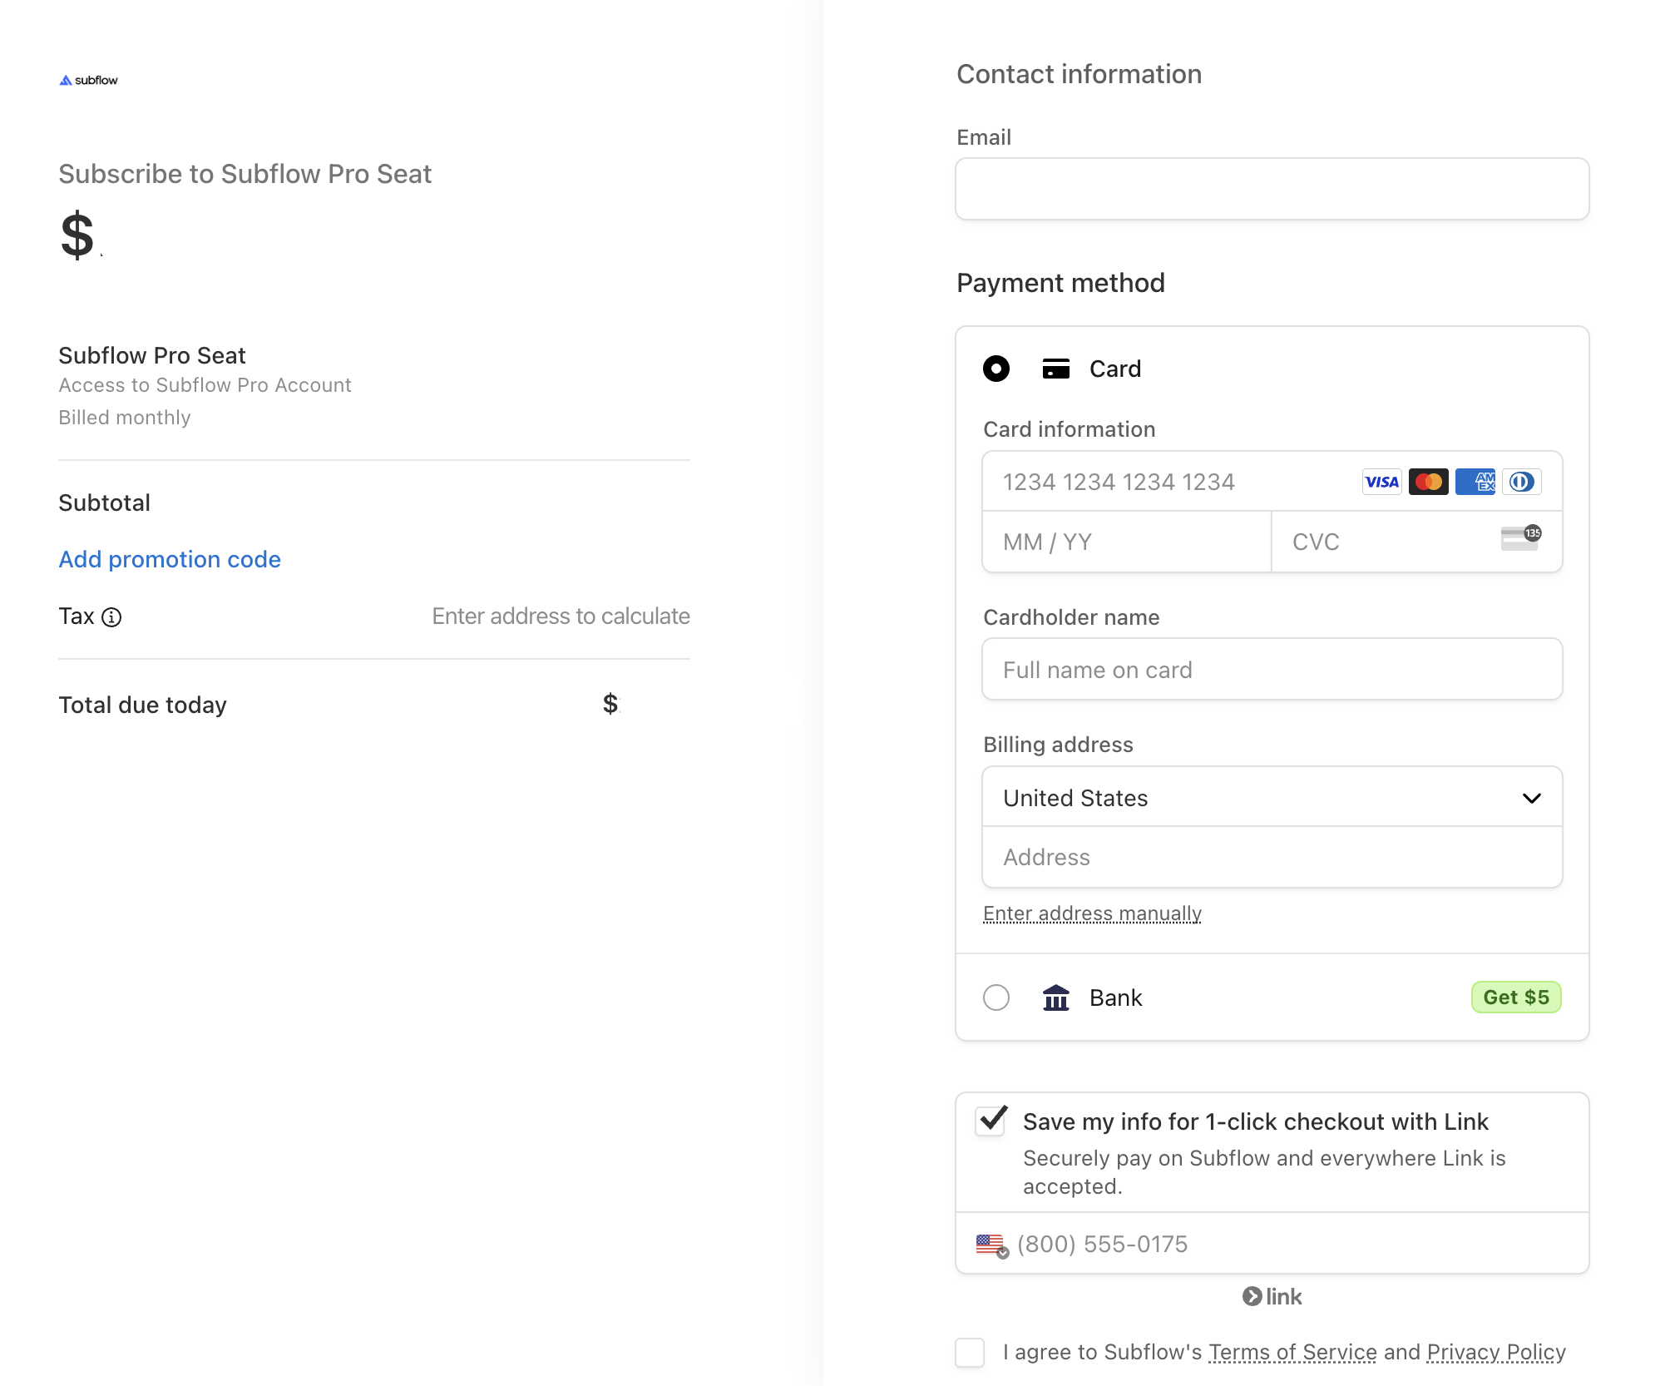Focus the card number field
The height and width of the screenshot is (1386, 1660).
pos(1272,482)
